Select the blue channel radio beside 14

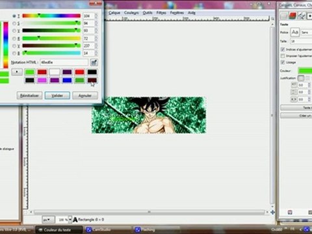14,53
